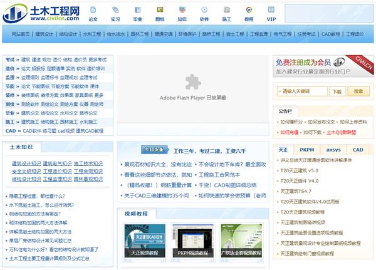Open 电气工程 in the navigation bar

tap(283, 34)
